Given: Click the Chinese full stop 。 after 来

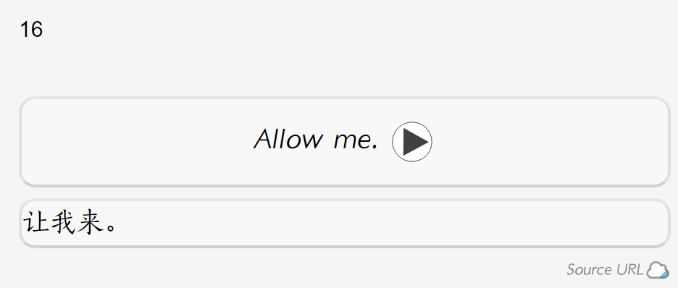Looking at the screenshot, I should tap(111, 228).
